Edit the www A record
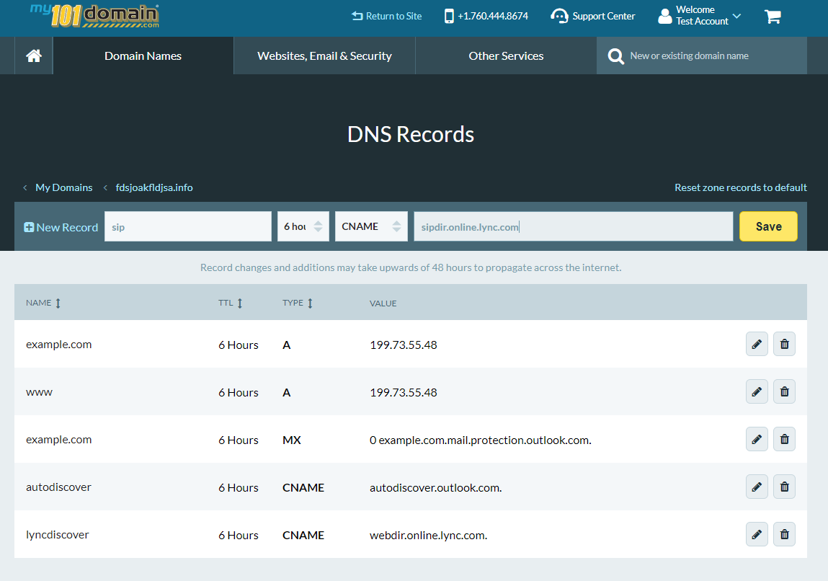 (x=757, y=391)
